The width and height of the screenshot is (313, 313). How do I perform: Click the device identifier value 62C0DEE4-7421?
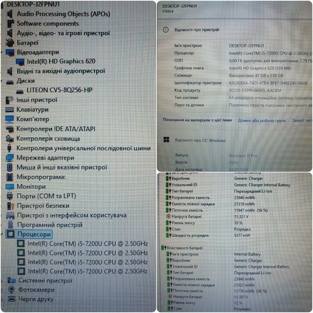click(x=268, y=83)
